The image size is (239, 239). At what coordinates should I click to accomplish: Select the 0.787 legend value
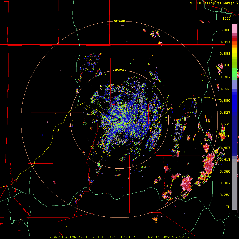click(225, 77)
